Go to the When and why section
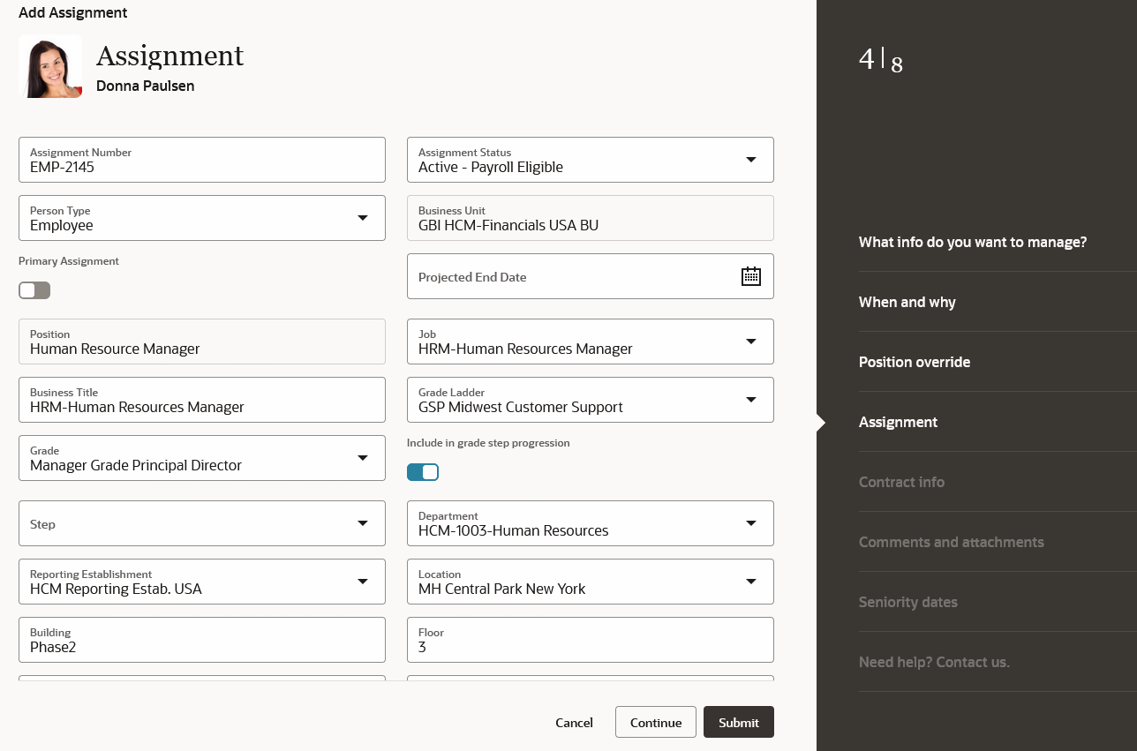Image resolution: width=1137 pixels, height=751 pixels. [x=907, y=302]
